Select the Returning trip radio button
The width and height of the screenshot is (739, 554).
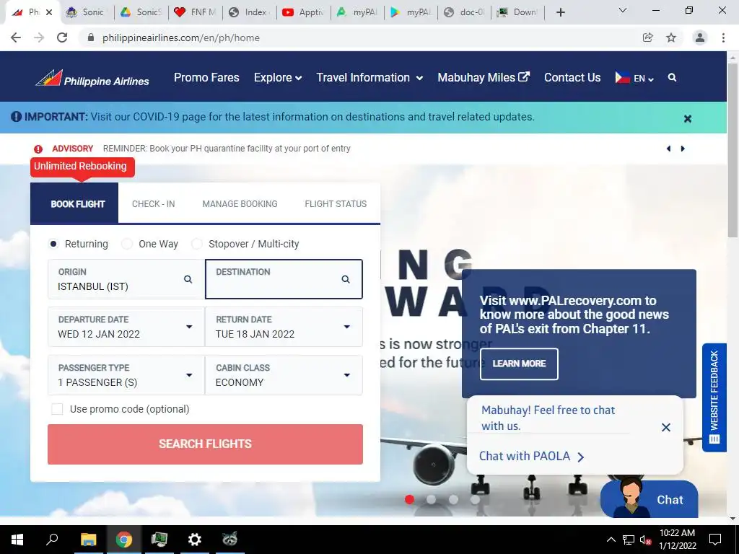(53, 244)
